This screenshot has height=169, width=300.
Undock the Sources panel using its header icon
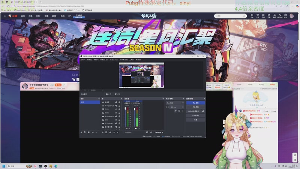coord(121,99)
